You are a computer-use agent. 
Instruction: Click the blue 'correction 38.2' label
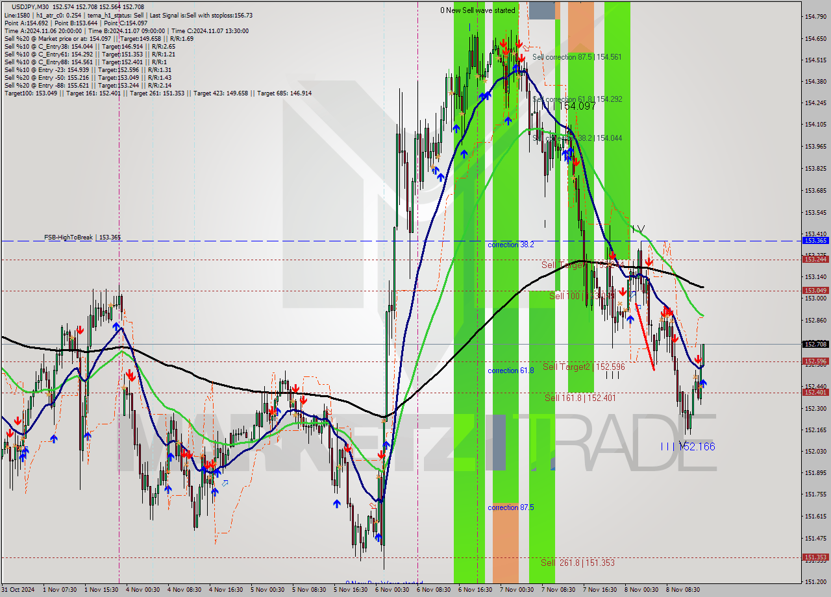tap(511, 245)
